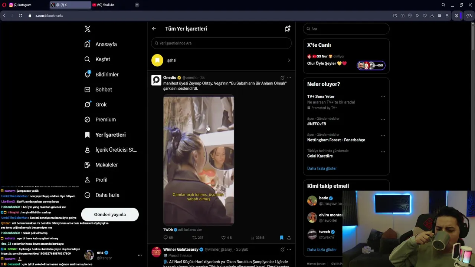Focus the Yer İşaretlerinde Ara search box
Screen dimensions: 475x267
point(221,43)
